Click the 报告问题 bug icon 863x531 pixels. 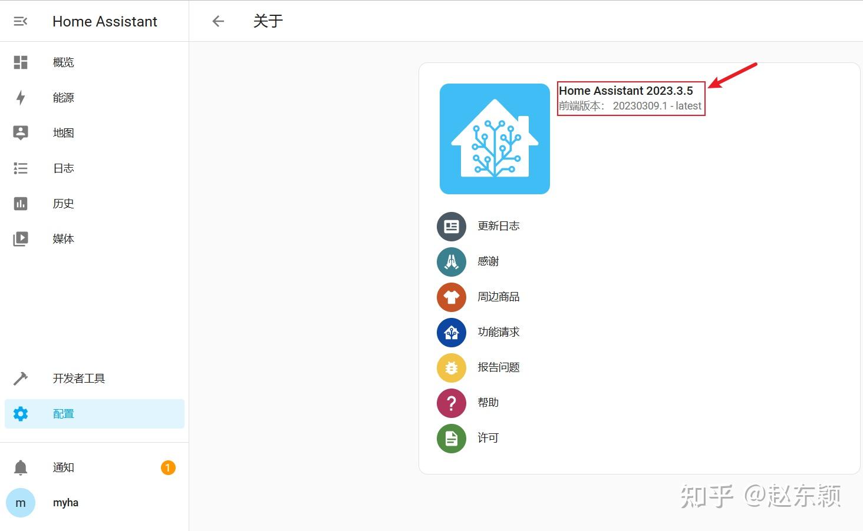click(x=452, y=368)
